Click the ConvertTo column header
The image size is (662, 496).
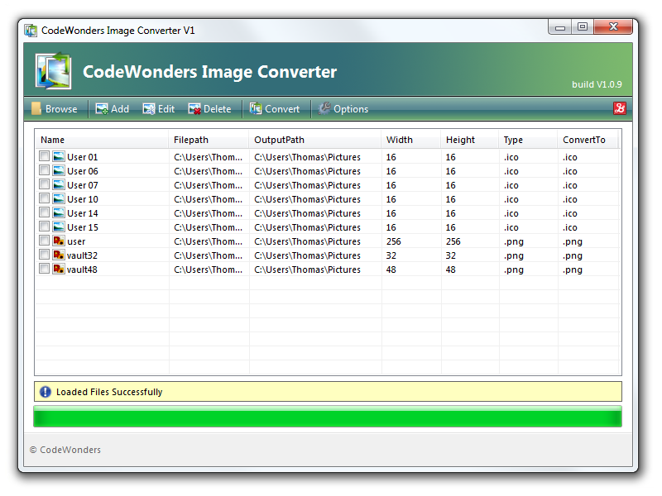(x=588, y=140)
